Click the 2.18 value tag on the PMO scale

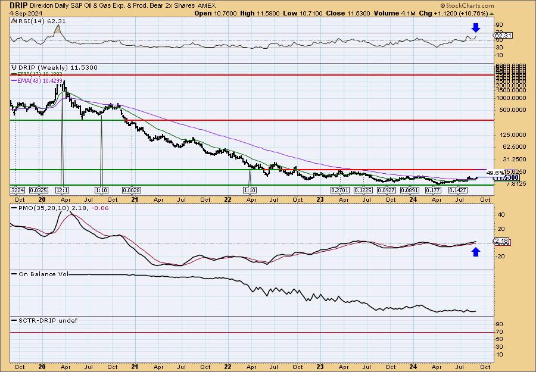tap(501, 242)
